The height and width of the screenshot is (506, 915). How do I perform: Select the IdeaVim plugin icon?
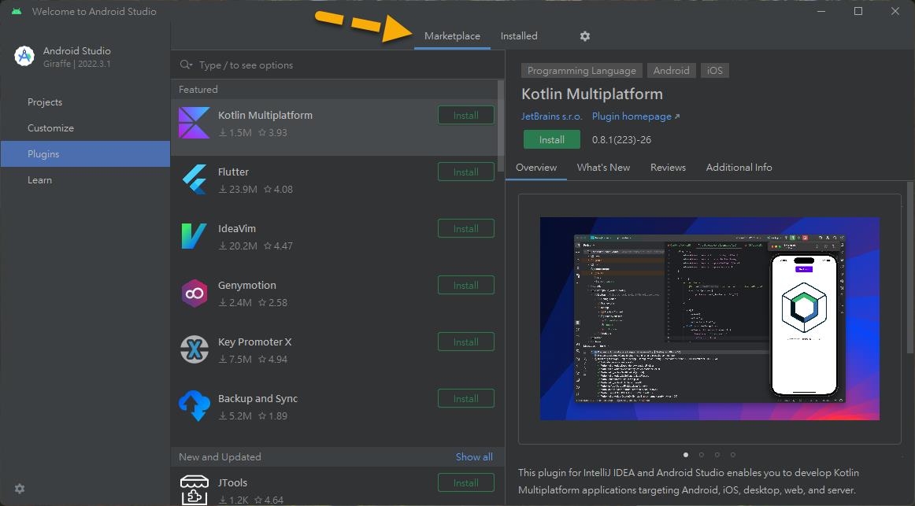(x=194, y=236)
